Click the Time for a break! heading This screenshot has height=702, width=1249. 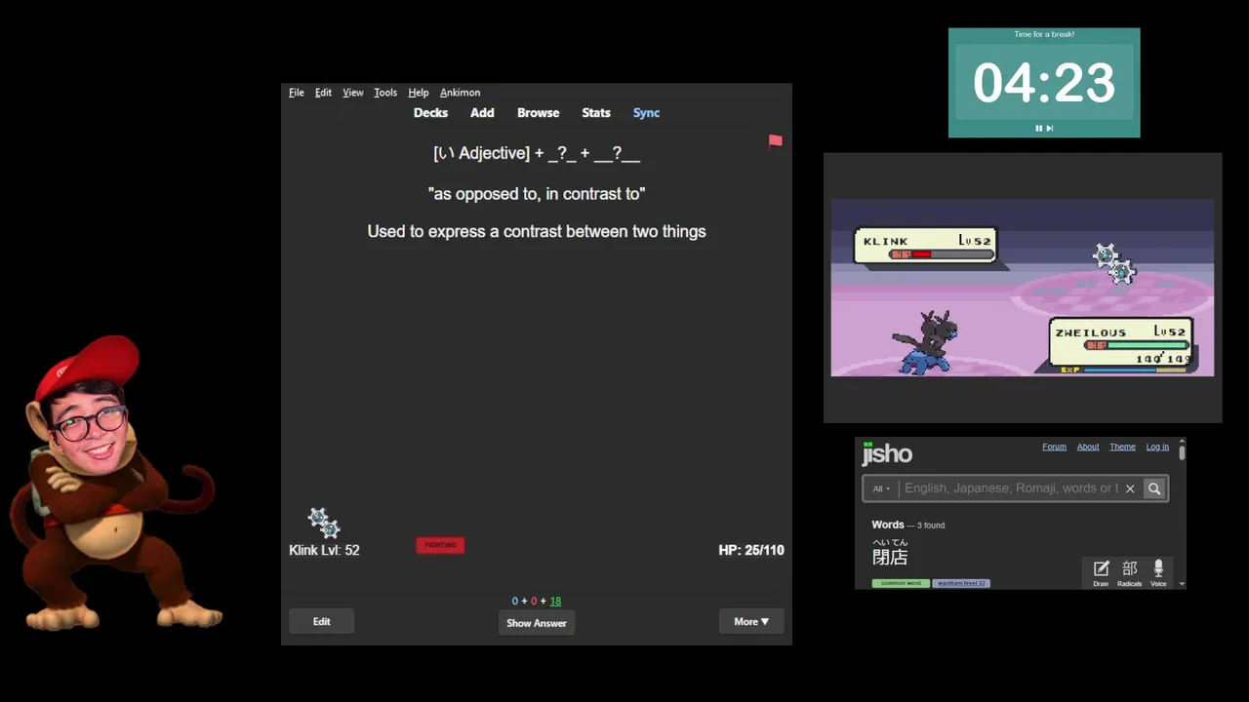(1044, 34)
